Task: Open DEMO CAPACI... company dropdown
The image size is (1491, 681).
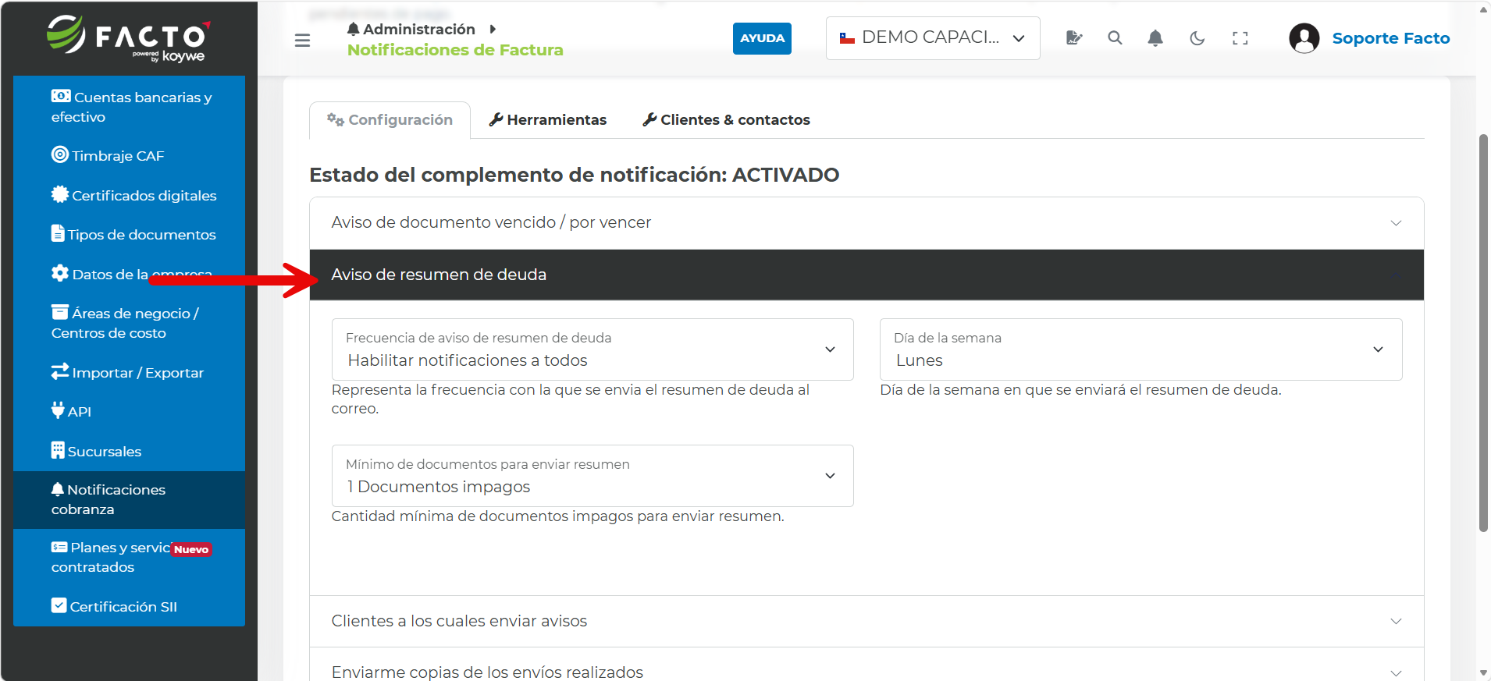Action: (x=933, y=37)
